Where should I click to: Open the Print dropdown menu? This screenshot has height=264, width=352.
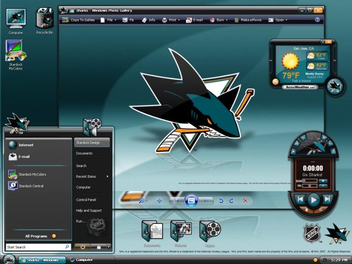point(171,20)
